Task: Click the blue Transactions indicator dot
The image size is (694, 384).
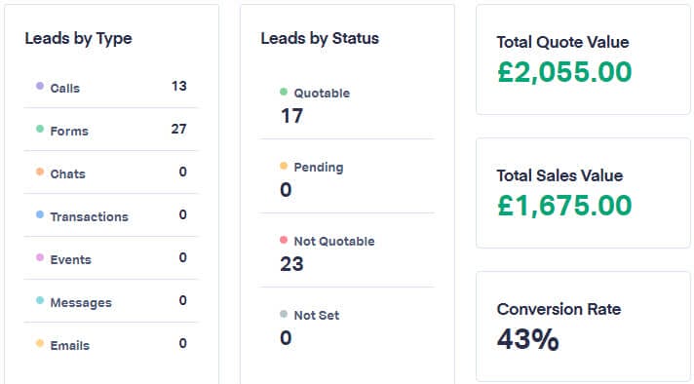Action: pyautogui.click(x=40, y=214)
